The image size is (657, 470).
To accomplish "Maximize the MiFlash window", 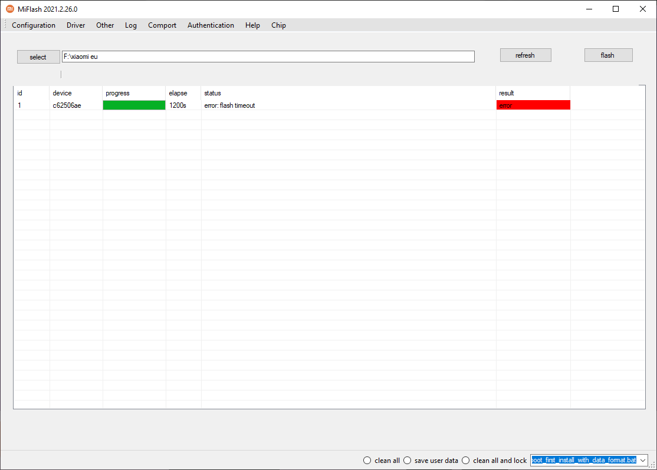I will point(616,9).
